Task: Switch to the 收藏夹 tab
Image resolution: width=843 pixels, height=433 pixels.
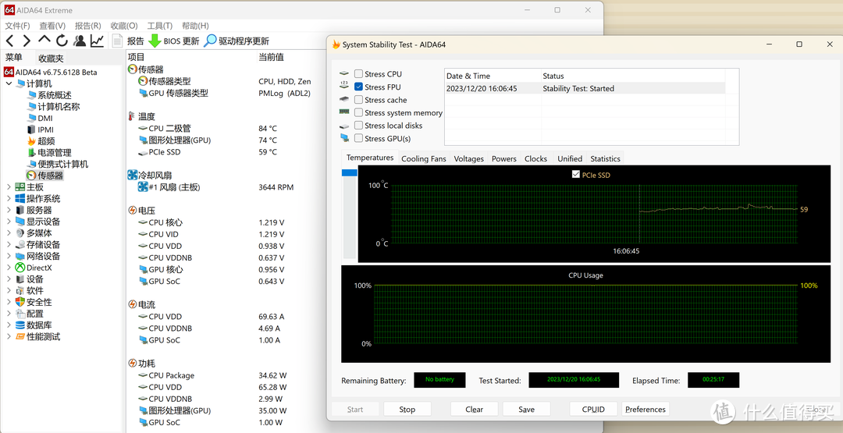Action: [51, 58]
